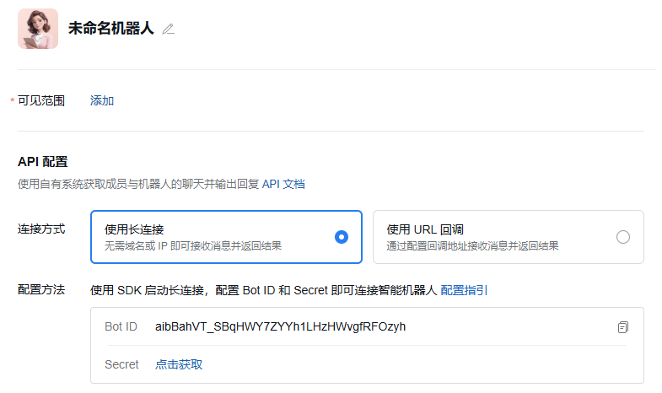Image resolution: width=662 pixels, height=393 pixels.
Task: Select the 使用 URL 回调 radio button
Action: point(623,237)
